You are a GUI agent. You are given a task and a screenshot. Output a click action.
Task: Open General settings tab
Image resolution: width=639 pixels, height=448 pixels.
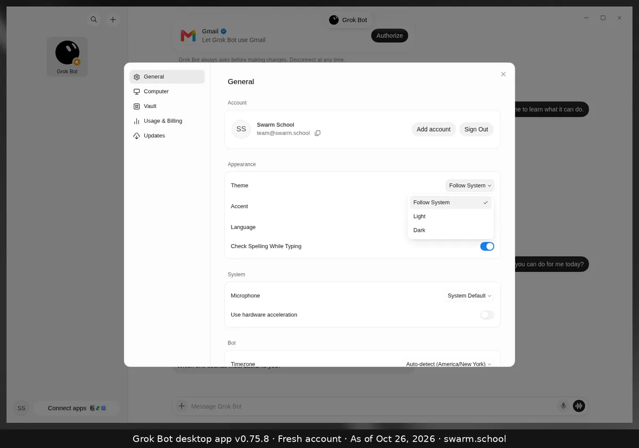167,77
